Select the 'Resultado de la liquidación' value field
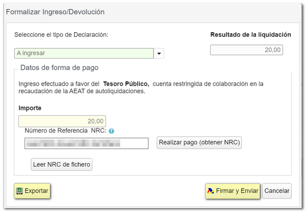Image resolution: width=306 pixels, height=212 pixels. point(246,50)
